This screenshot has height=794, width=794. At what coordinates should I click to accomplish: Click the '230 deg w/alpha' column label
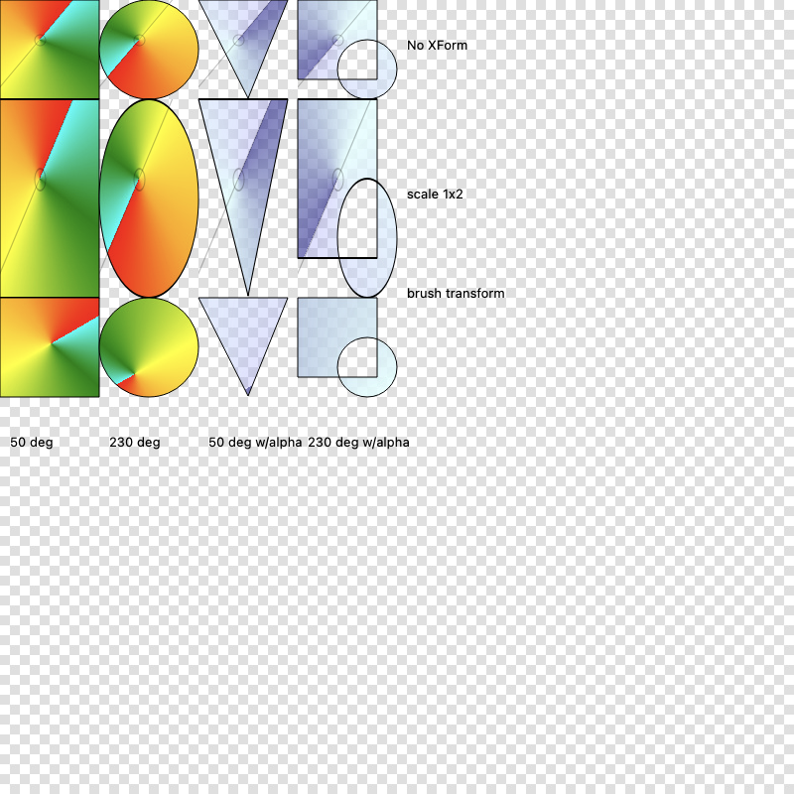(x=358, y=443)
